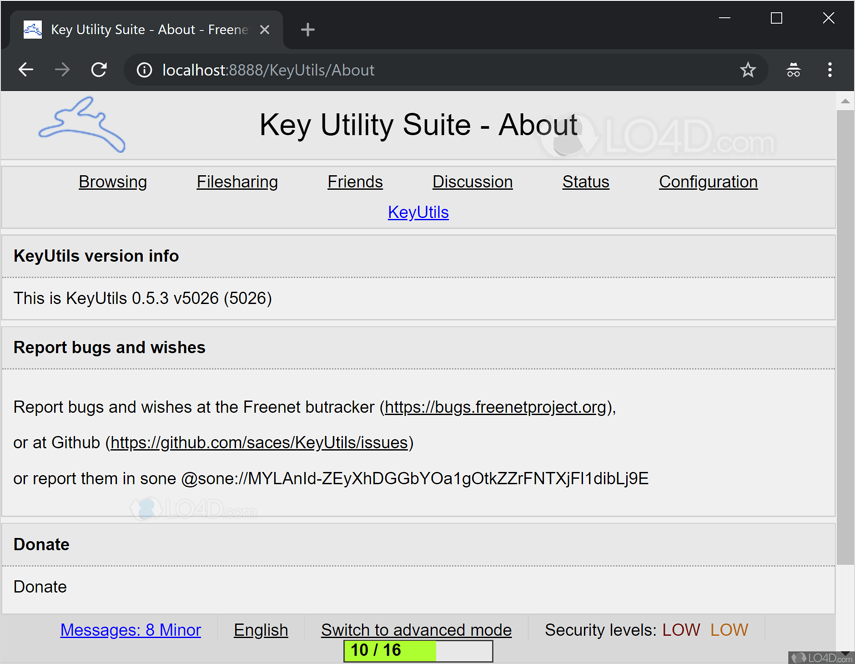Image resolution: width=855 pixels, height=664 pixels.
Task: Click the first LOW security level
Action: pos(681,630)
